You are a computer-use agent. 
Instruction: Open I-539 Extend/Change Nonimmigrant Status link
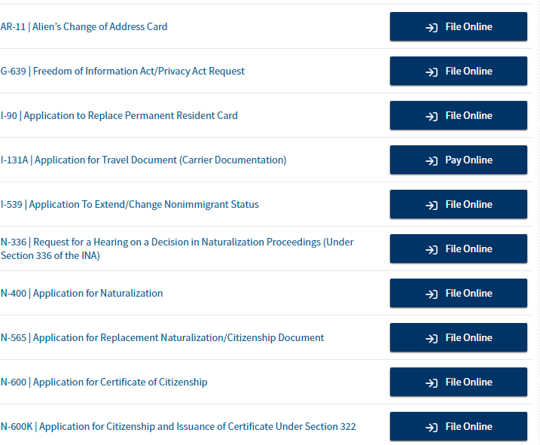pyautogui.click(x=130, y=205)
